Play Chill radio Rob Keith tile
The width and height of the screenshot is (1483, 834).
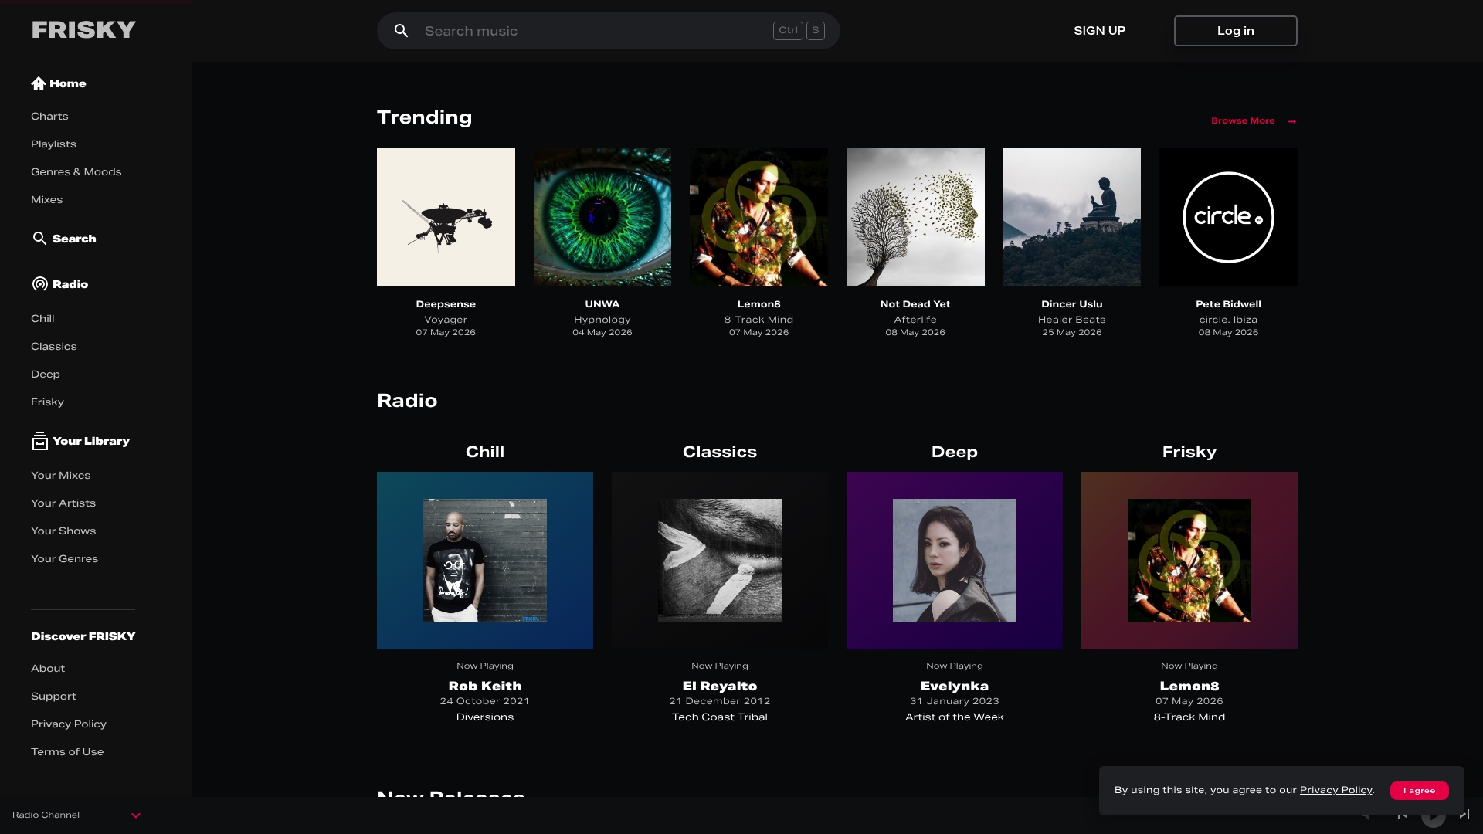pyautogui.click(x=485, y=561)
